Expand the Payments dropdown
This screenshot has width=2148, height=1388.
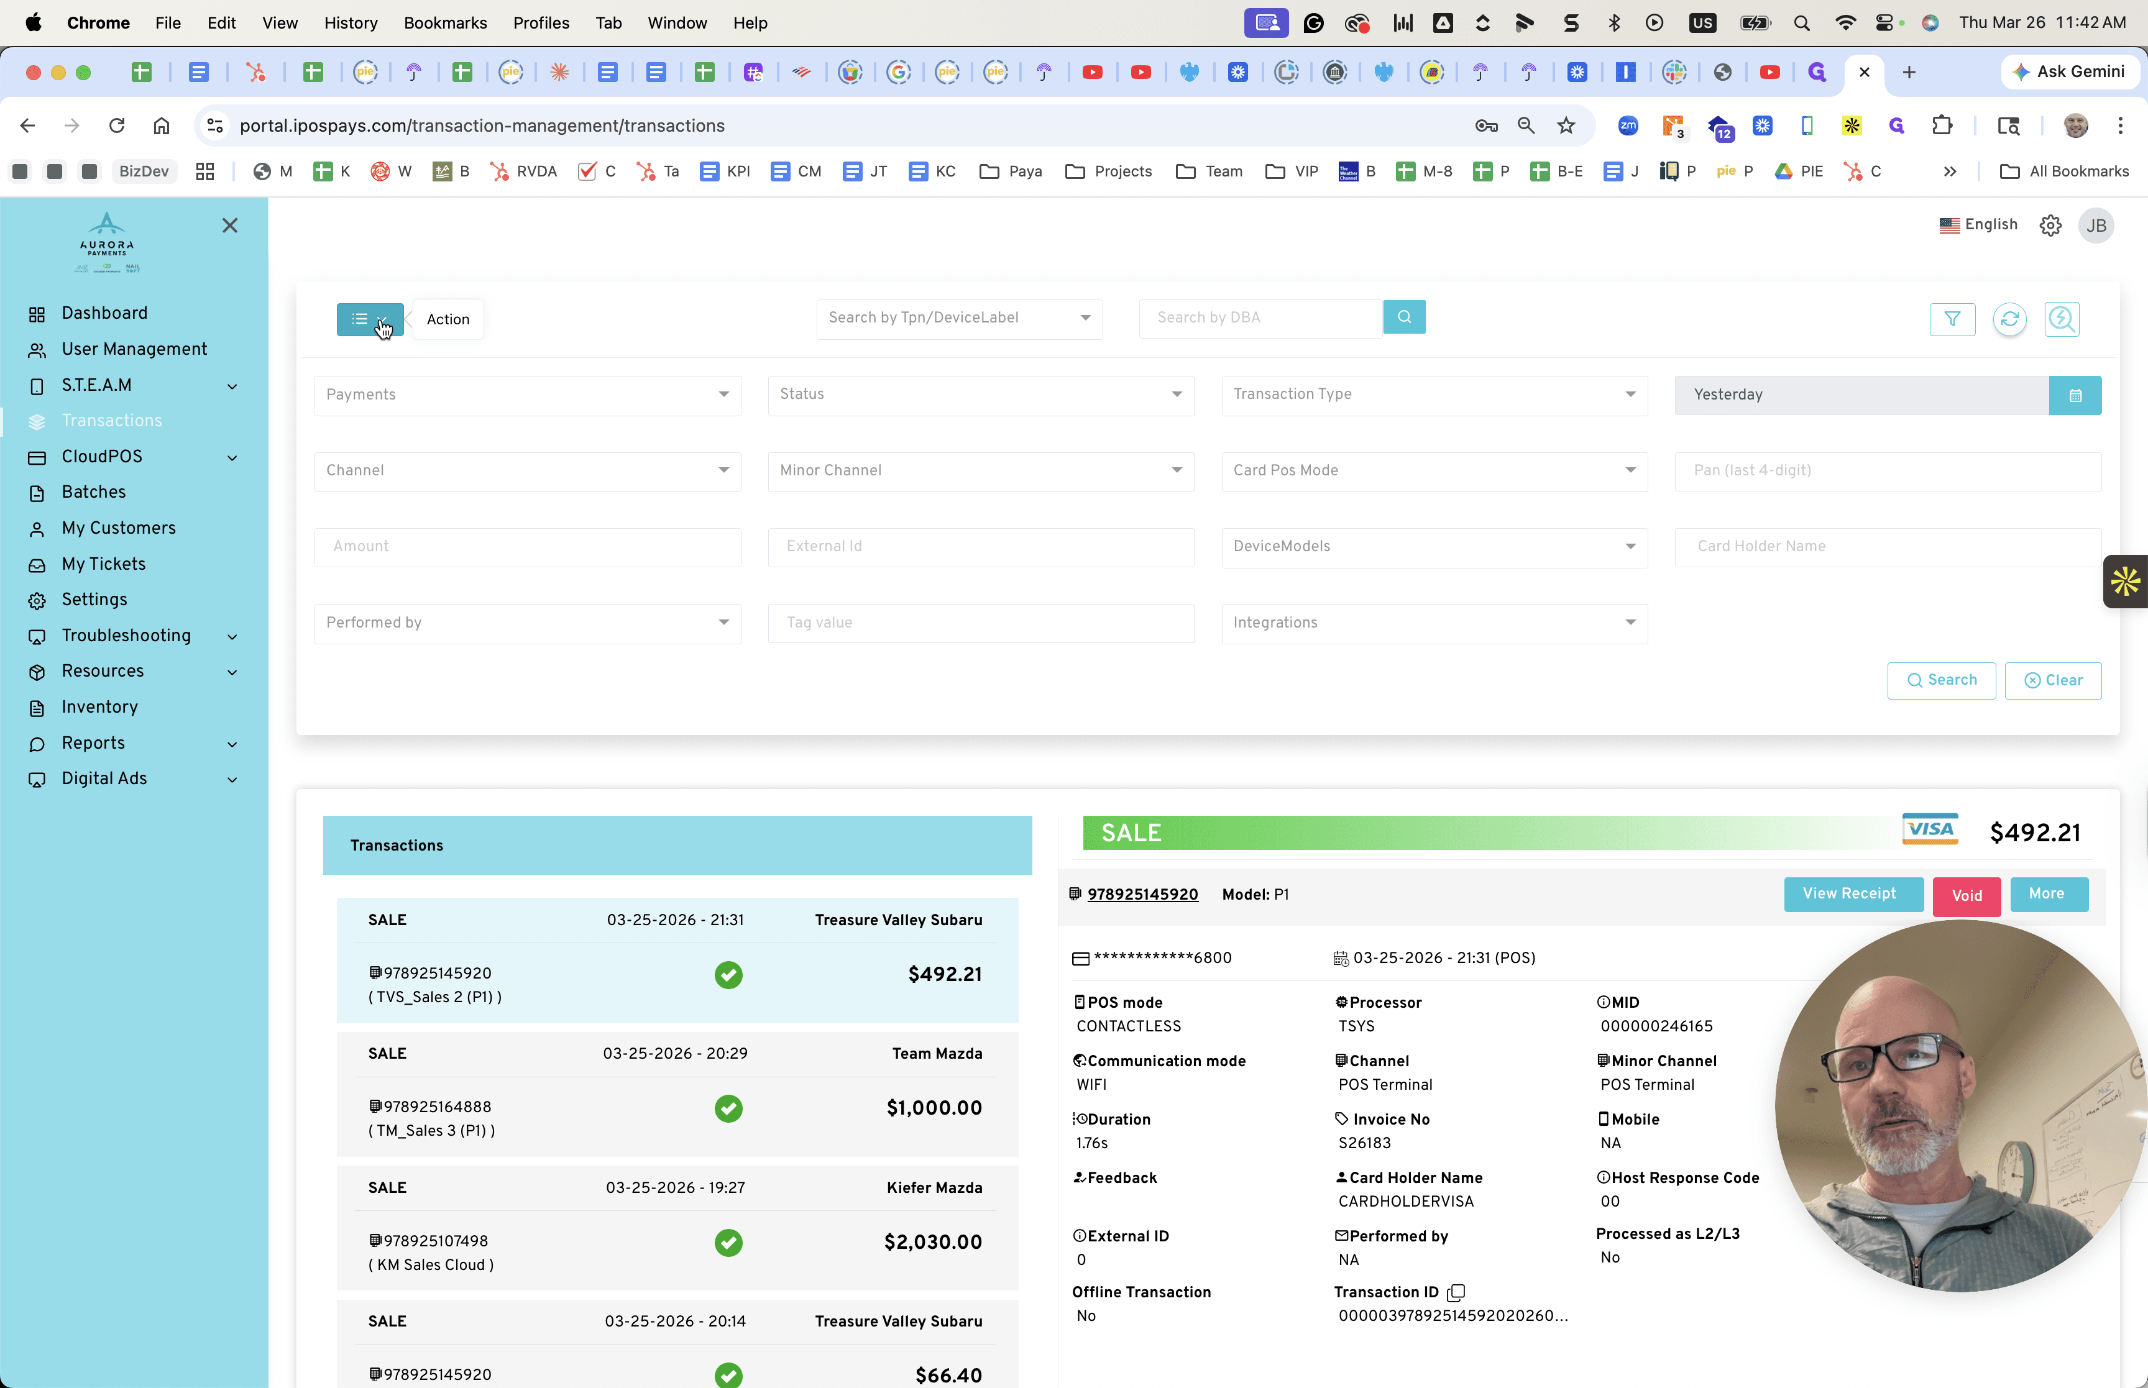point(527,395)
